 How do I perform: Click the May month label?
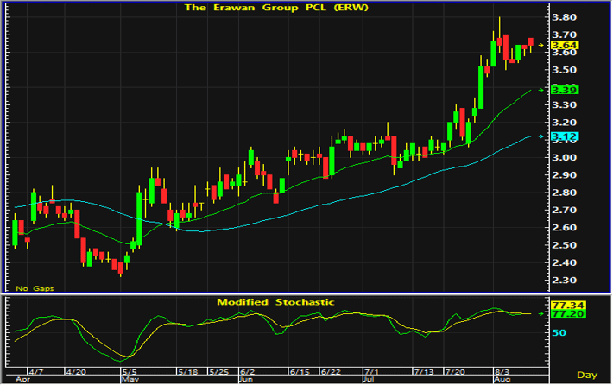point(130,380)
